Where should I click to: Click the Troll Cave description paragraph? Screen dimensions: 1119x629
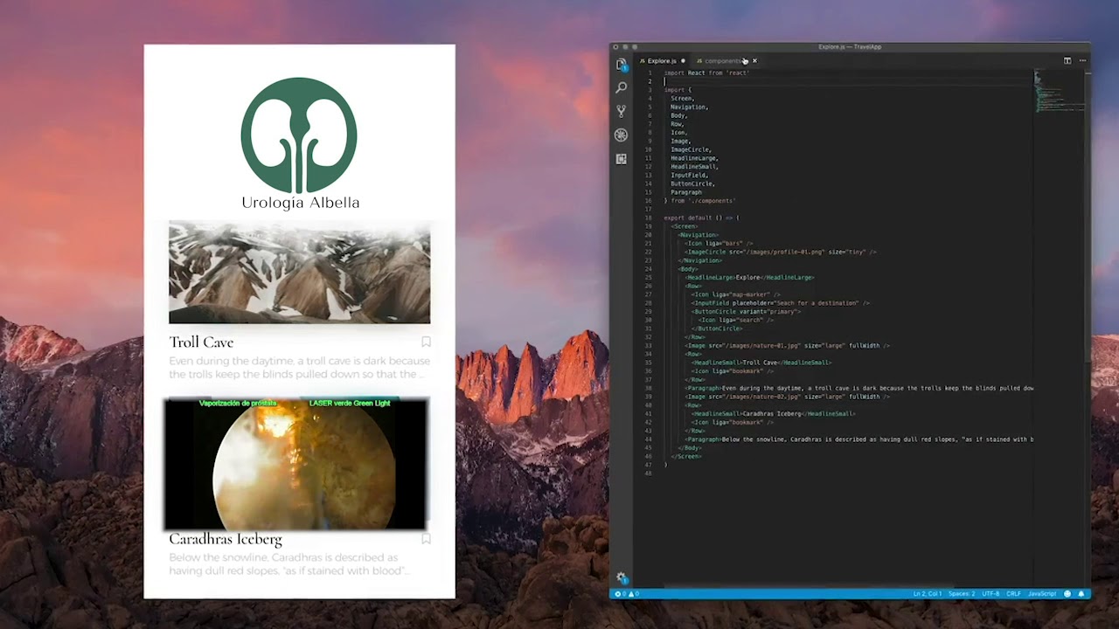(299, 367)
